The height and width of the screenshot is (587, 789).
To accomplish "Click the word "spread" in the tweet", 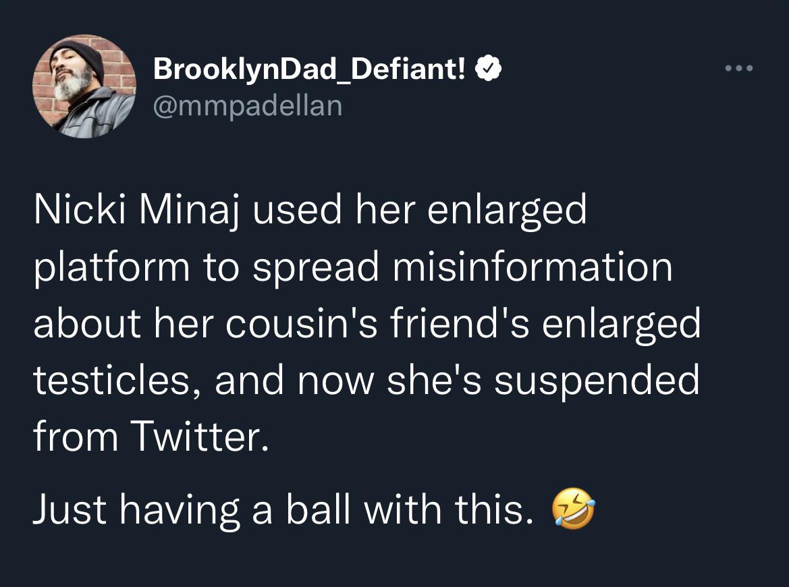I will click(317, 269).
